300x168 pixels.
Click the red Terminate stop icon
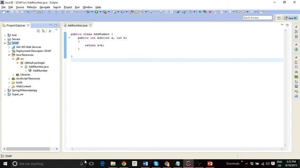pos(210,12)
